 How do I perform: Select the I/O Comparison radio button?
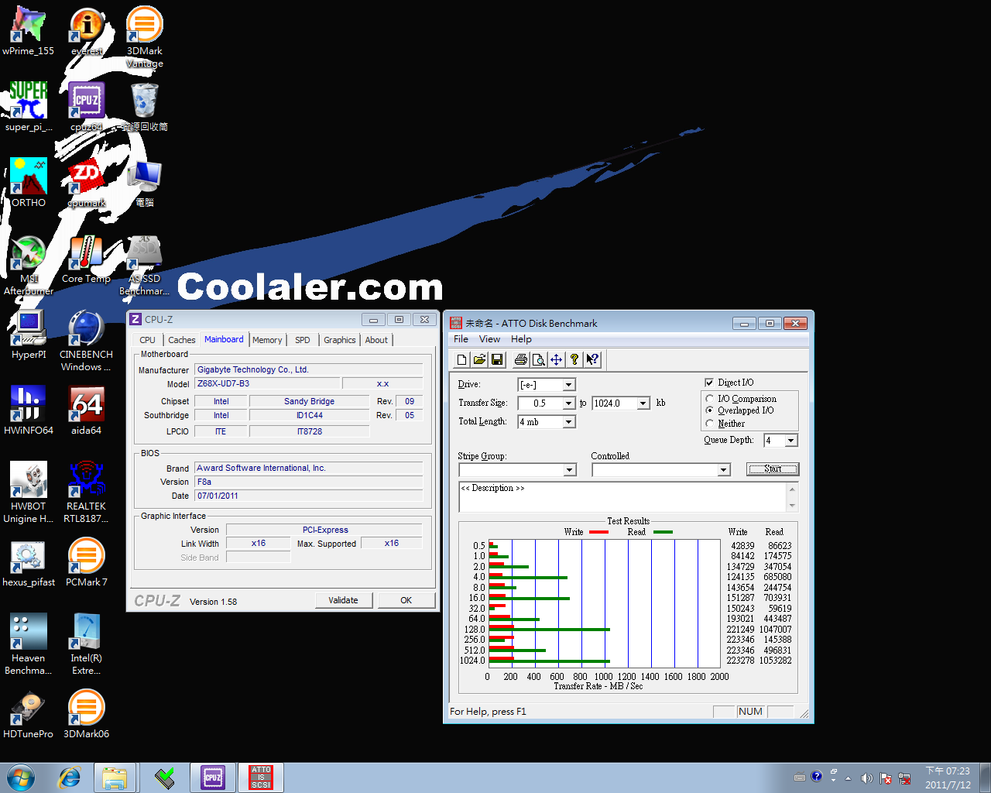pyautogui.click(x=709, y=399)
